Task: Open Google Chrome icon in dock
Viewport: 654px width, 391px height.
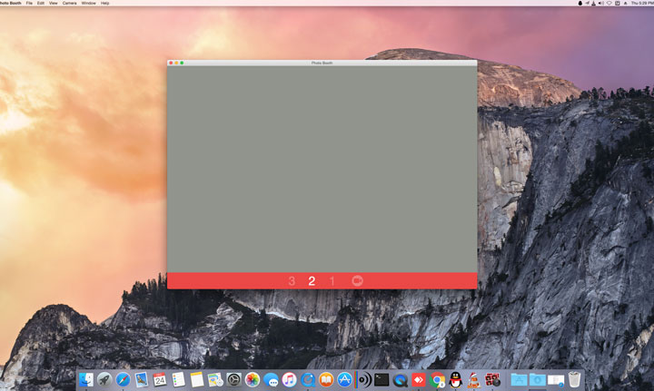Action: click(x=437, y=380)
